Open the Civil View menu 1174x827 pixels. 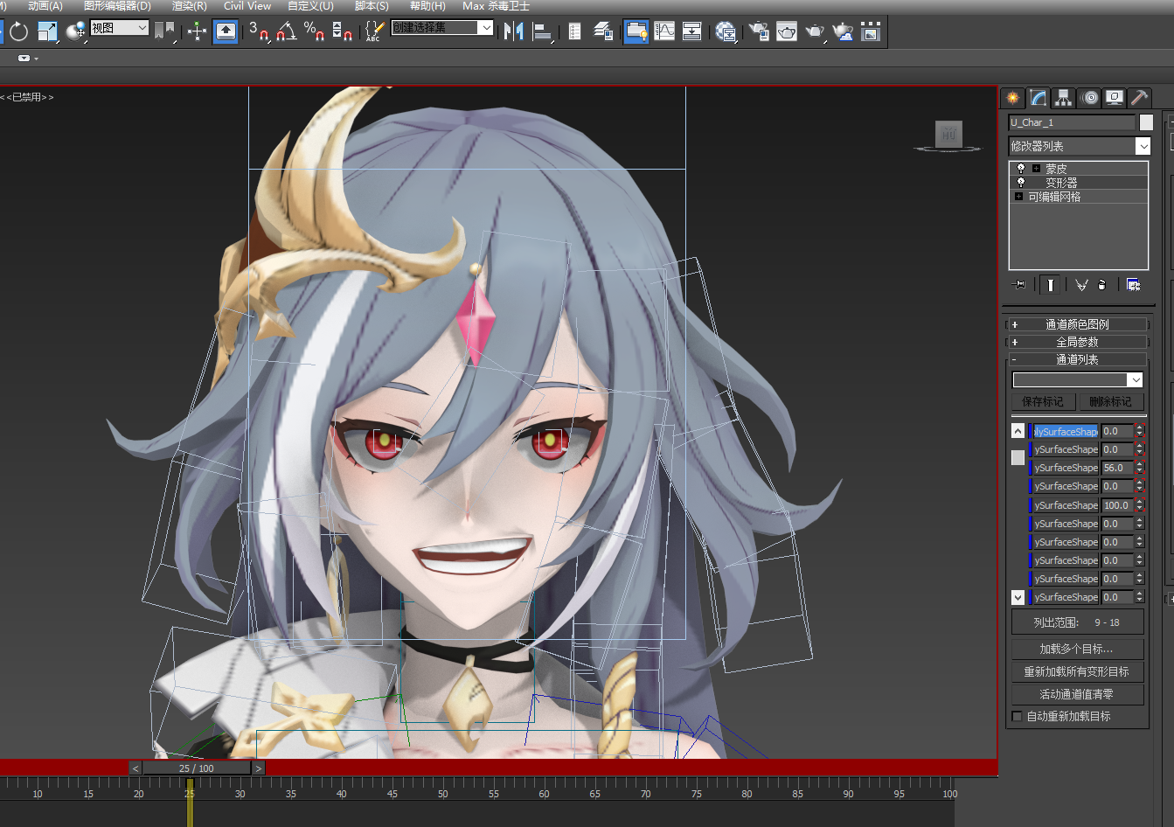click(247, 6)
